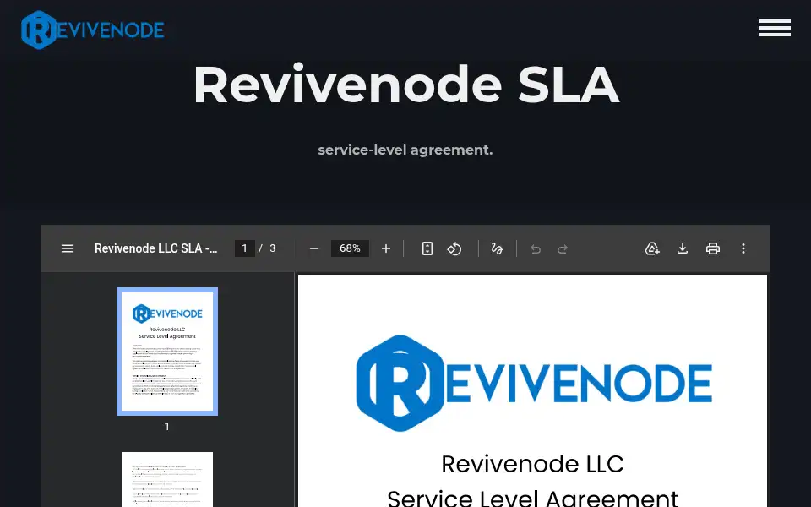Open the site hamburger menu
The height and width of the screenshot is (507, 811).
pyautogui.click(x=775, y=28)
